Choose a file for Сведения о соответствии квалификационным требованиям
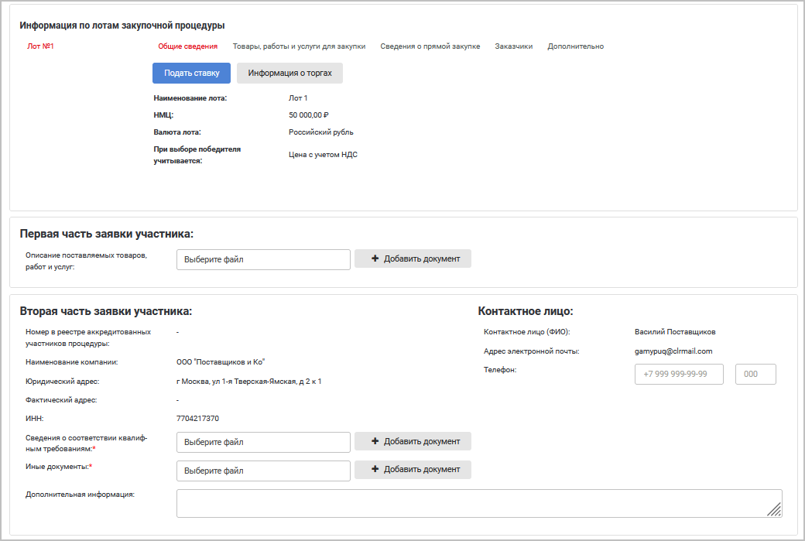 (263, 442)
